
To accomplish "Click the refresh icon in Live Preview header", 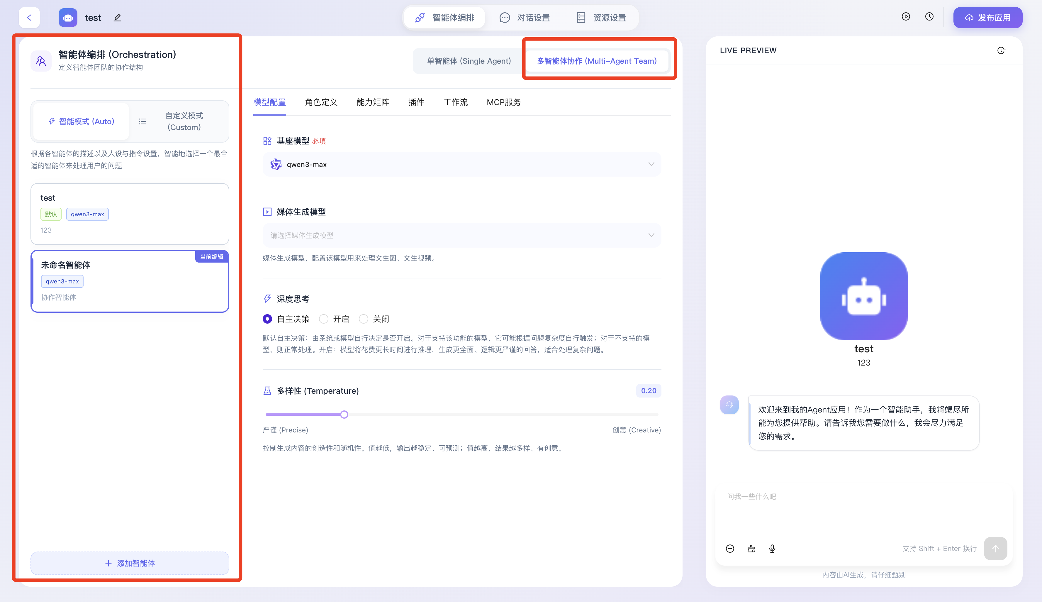I will pyautogui.click(x=1001, y=50).
